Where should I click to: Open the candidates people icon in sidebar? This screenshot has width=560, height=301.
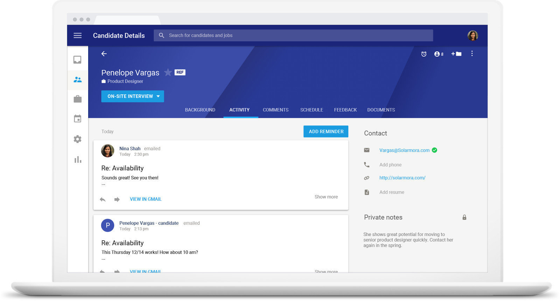click(x=78, y=80)
